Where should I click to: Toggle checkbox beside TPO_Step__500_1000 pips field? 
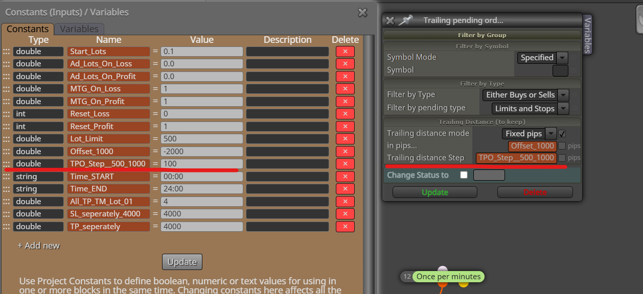(562, 158)
